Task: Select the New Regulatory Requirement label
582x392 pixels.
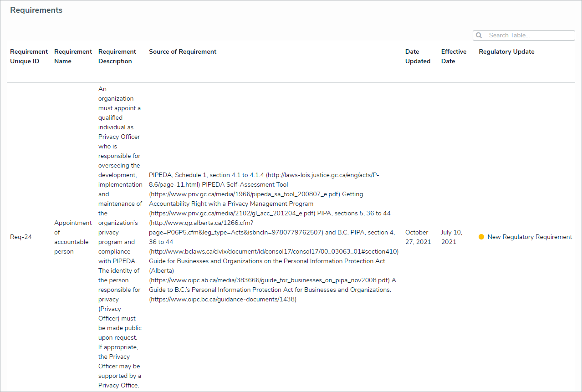Action: (530, 237)
